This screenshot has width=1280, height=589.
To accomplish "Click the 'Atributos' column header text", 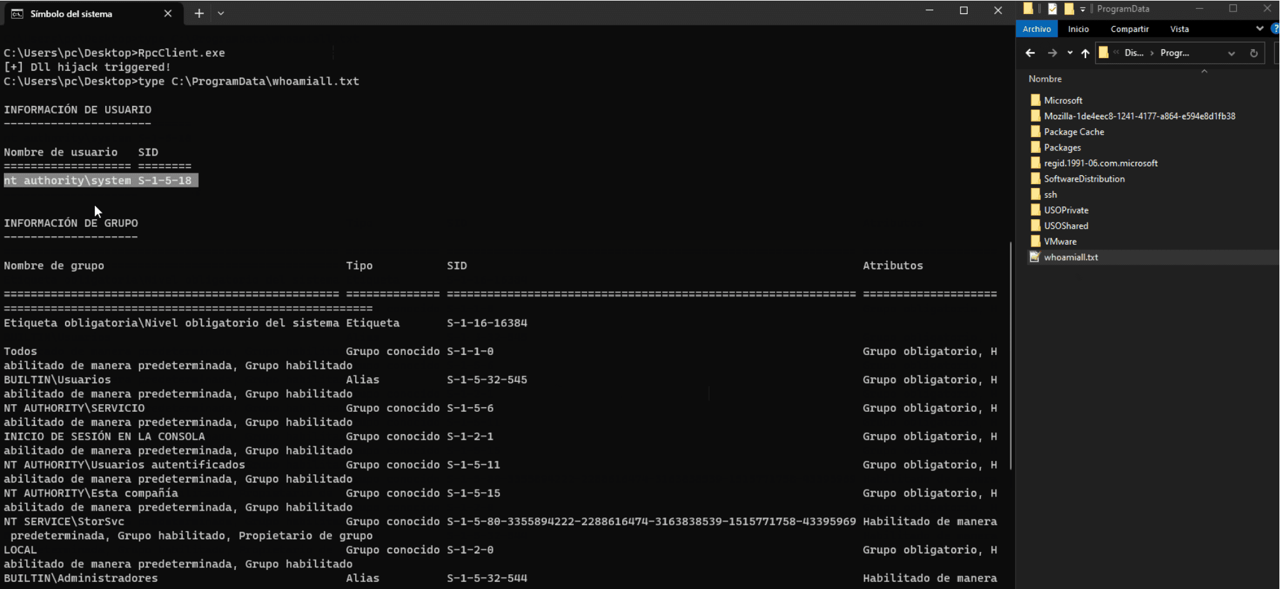I will (x=892, y=266).
